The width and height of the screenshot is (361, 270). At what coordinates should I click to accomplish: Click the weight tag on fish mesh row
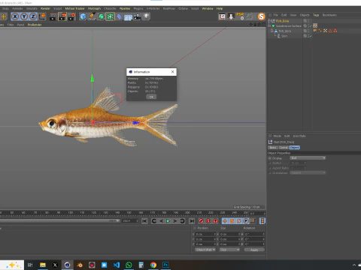tap(315, 31)
